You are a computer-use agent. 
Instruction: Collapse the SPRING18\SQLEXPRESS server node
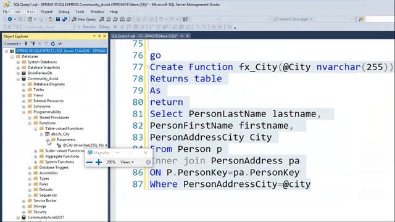coord(6,51)
